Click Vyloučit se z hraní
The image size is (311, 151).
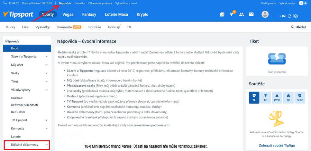coord(126,3)
